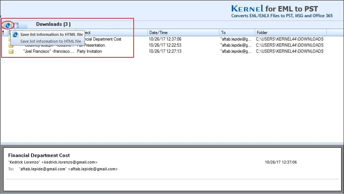344x194 pixels.
Task: Click the Kernel for EML to PST logo
Action: click(282, 11)
